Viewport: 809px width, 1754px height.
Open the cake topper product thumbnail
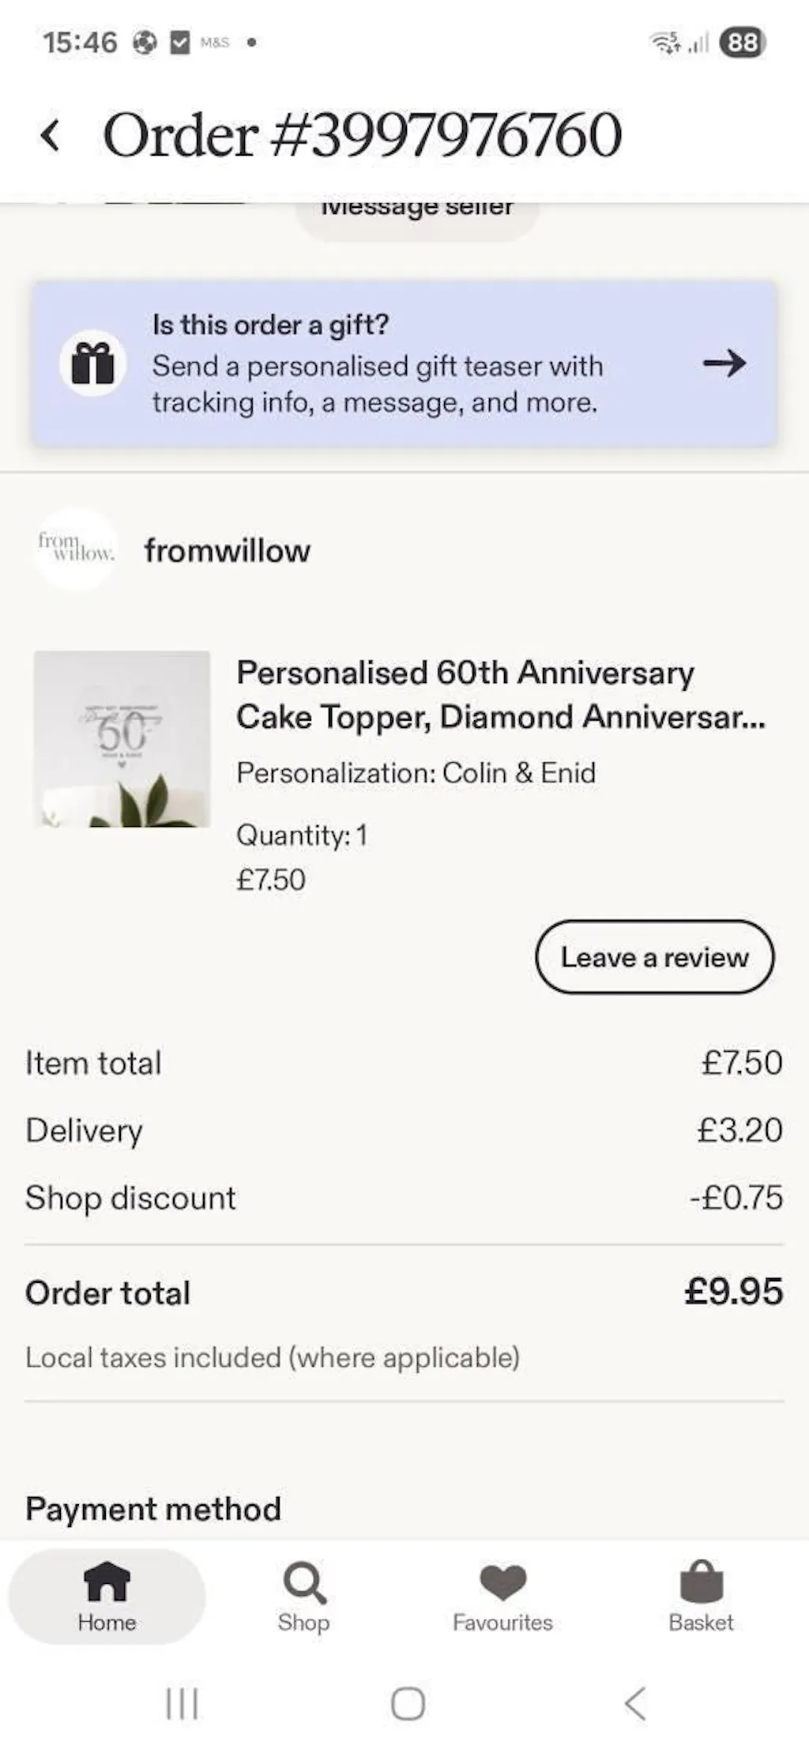[x=122, y=739]
